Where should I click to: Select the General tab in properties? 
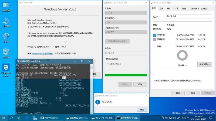(154, 8)
